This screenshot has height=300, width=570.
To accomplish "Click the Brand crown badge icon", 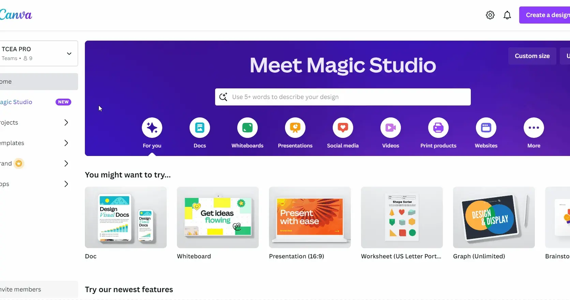I will coord(19,163).
